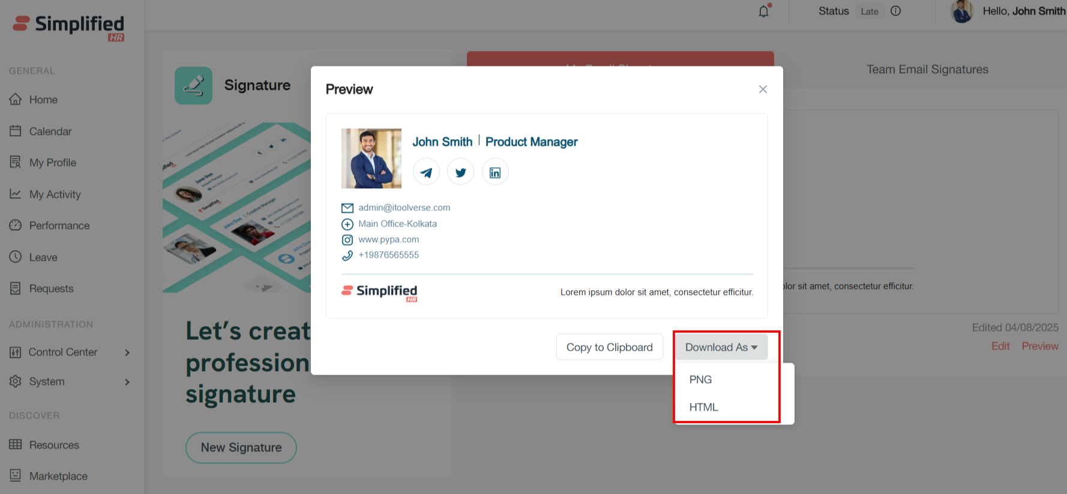Screen dimensions: 1067x494
Task: Click the Calendar icon in sidebar
Action: click(x=16, y=131)
